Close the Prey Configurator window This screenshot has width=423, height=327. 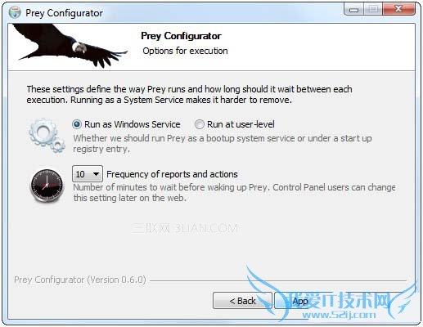pos(398,10)
